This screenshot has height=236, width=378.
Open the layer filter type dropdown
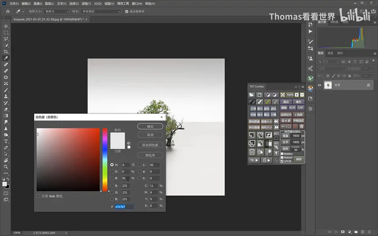[328, 61]
